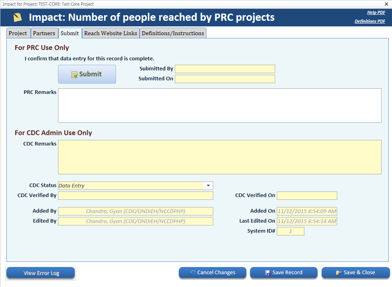Switch to the Project tab
The image size is (392, 287).
click(x=18, y=33)
